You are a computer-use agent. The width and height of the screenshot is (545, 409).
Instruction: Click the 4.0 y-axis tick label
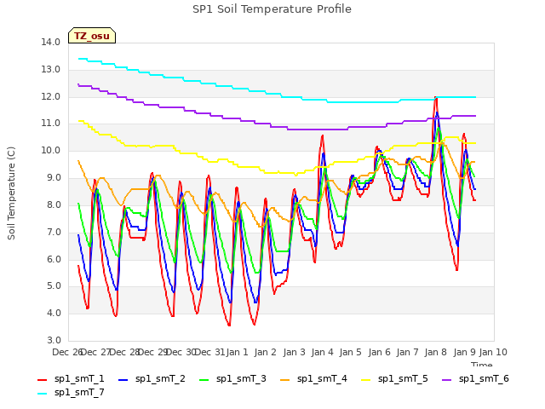(54, 314)
